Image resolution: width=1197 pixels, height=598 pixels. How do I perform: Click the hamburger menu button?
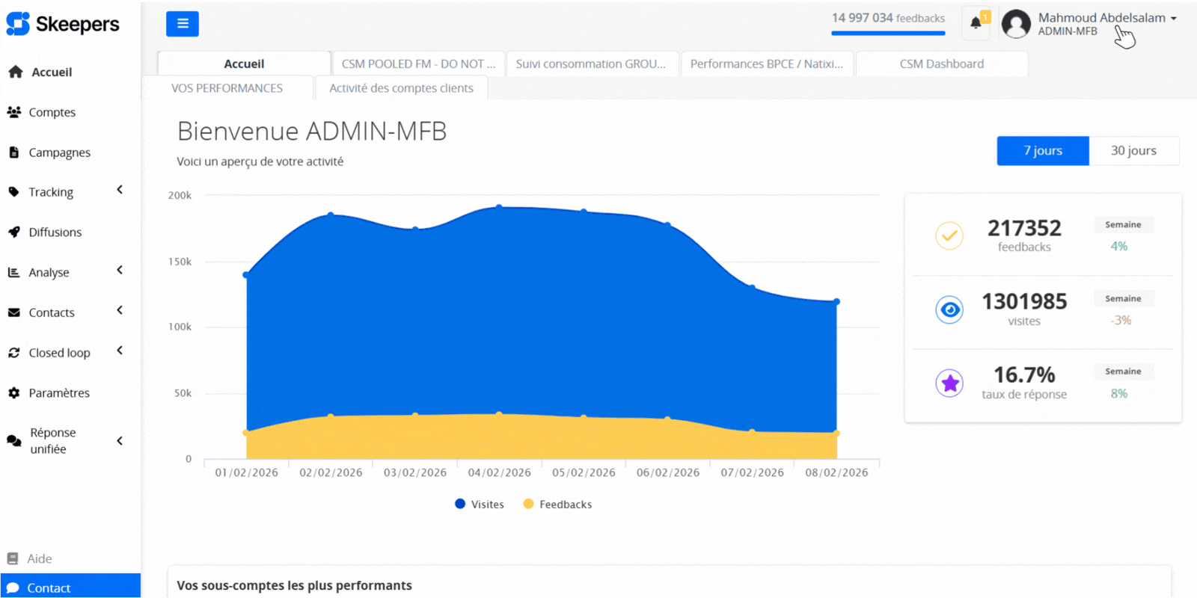182,24
